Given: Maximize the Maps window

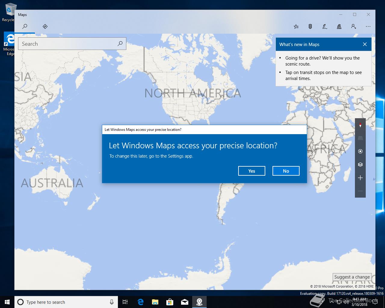Looking at the screenshot, I should [x=355, y=14].
